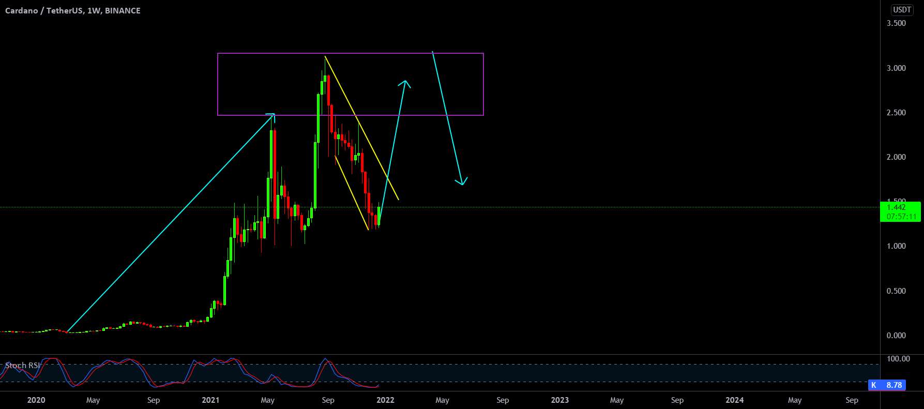Click the 2.500 price axis label
Viewport: 924px width, 409px height.
point(896,113)
